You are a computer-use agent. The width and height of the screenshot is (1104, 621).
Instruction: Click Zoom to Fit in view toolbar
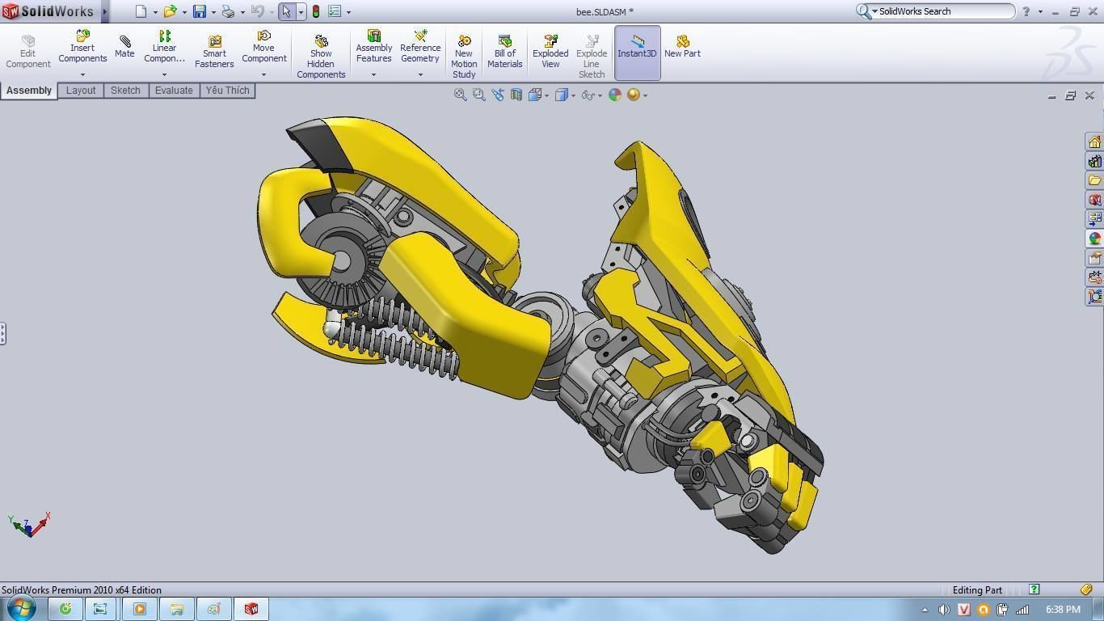[460, 95]
